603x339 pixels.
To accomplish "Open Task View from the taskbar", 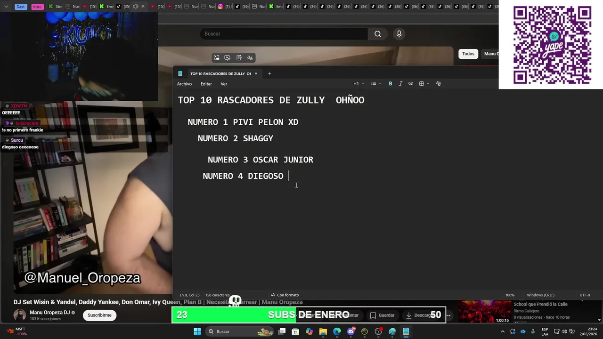I will point(282,331).
